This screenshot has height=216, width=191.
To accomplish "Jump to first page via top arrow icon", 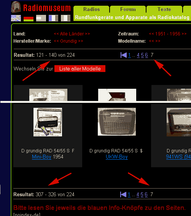I will (x=124, y=55).
